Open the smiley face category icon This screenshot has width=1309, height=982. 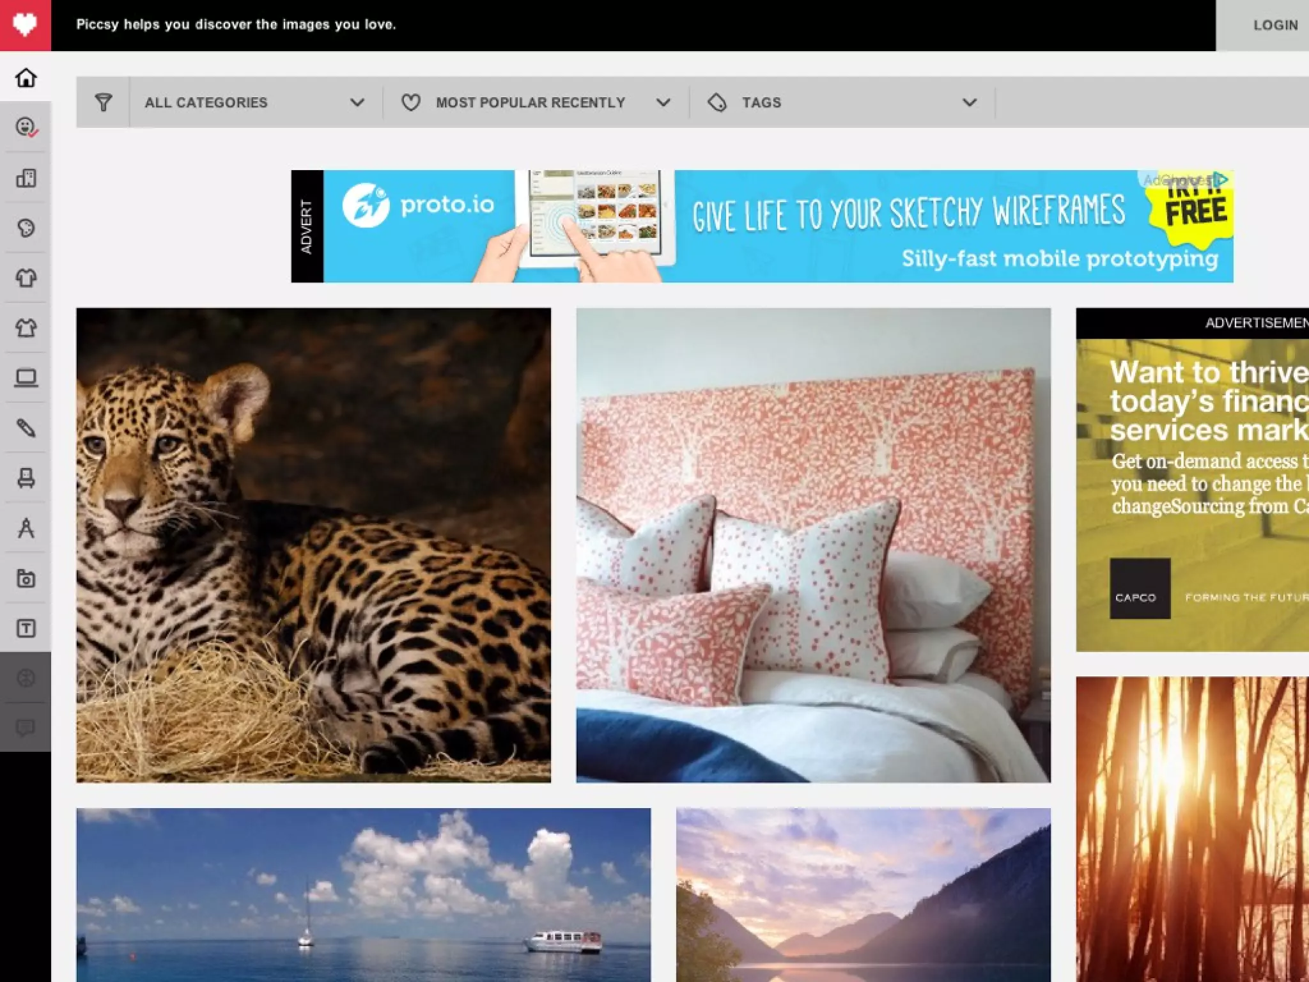click(26, 127)
